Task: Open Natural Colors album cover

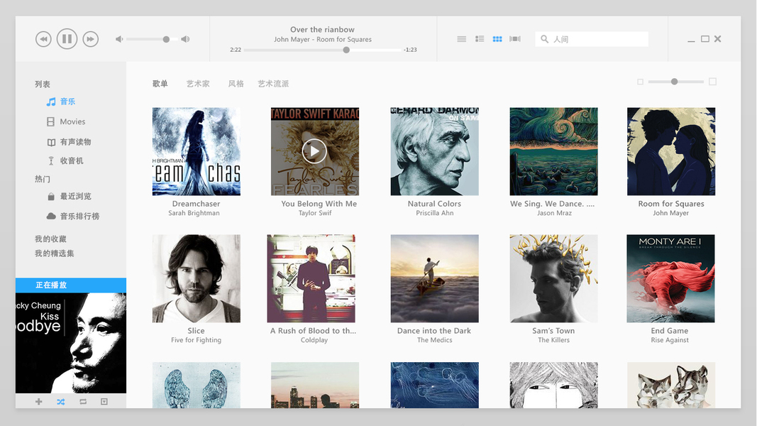Action: click(x=434, y=152)
